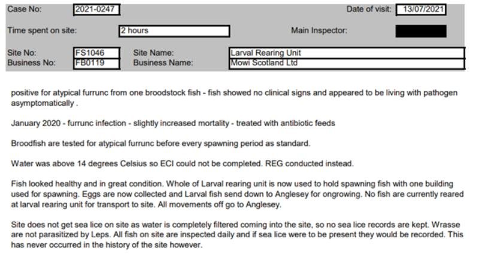Click the January 2020 furunc infection line
Screen dimensions: 479x260
pos(173,123)
